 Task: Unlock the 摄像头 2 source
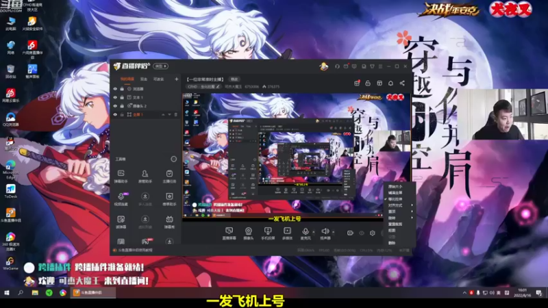coord(122,106)
